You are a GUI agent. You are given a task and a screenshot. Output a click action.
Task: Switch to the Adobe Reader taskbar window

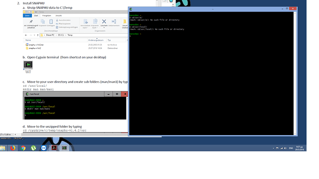point(54,148)
